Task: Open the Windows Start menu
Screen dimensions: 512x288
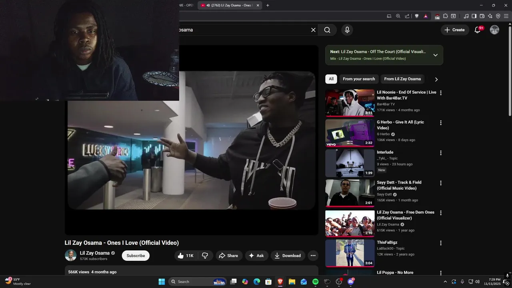Action: tap(162, 282)
